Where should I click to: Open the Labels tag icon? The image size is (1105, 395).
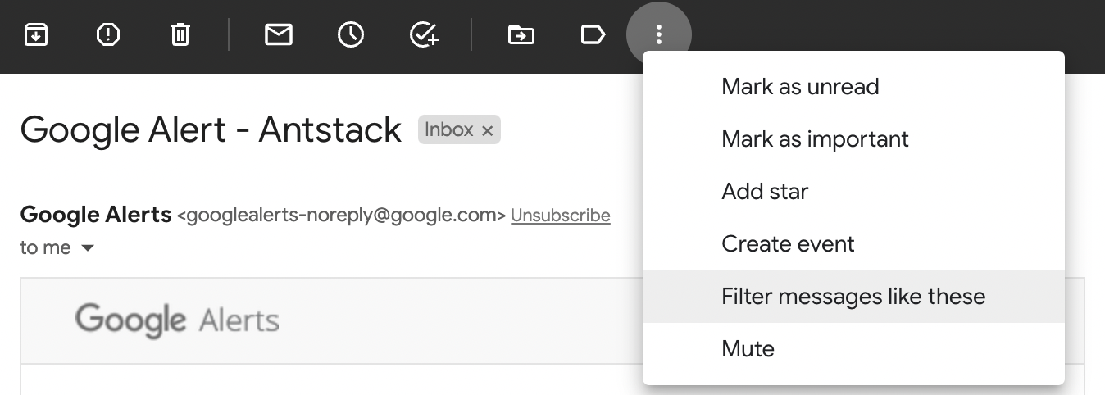point(593,34)
